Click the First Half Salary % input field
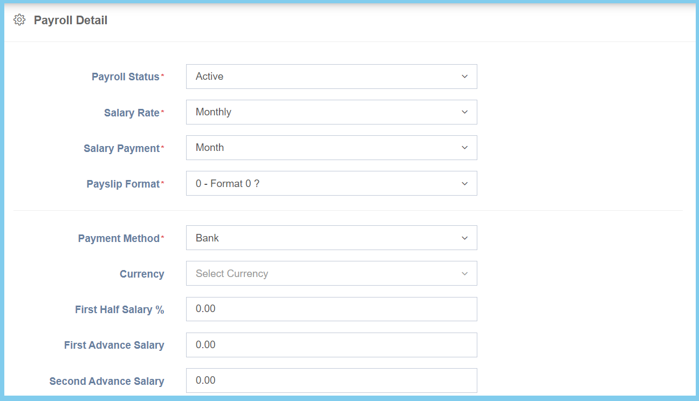699x401 pixels. pyautogui.click(x=331, y=309)
